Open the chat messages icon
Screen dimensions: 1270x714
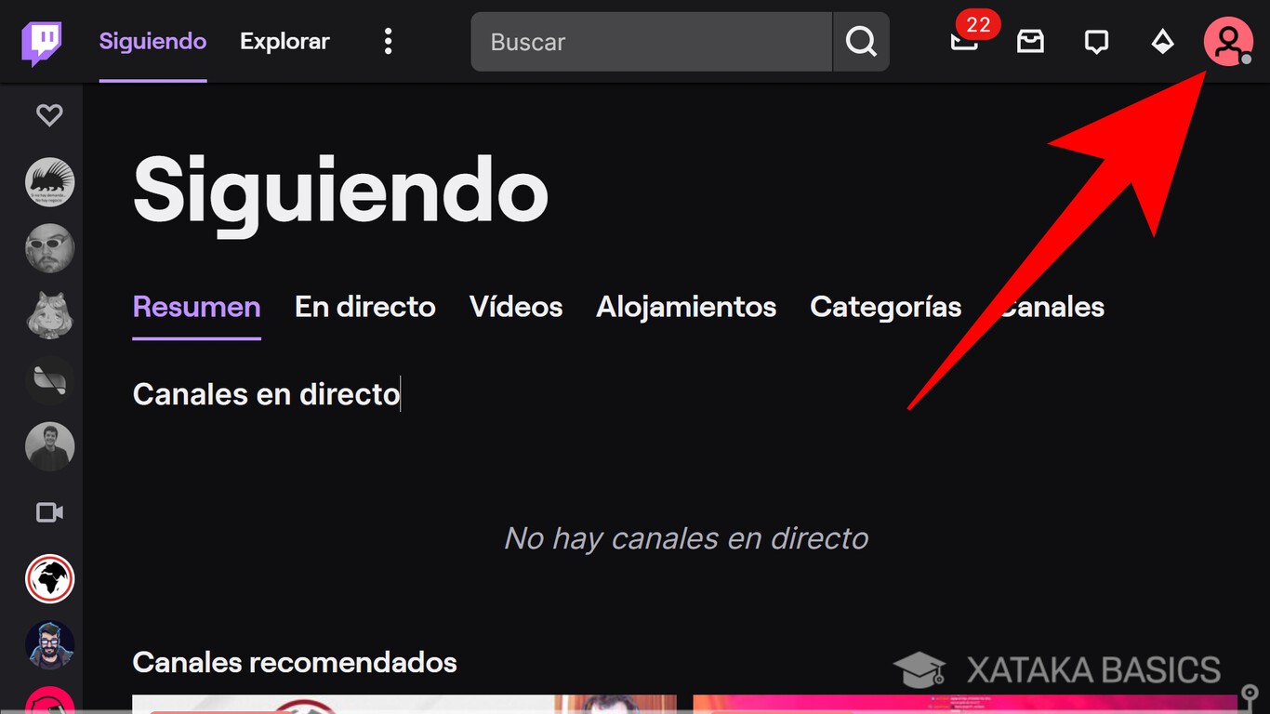tap(1096, 41)
